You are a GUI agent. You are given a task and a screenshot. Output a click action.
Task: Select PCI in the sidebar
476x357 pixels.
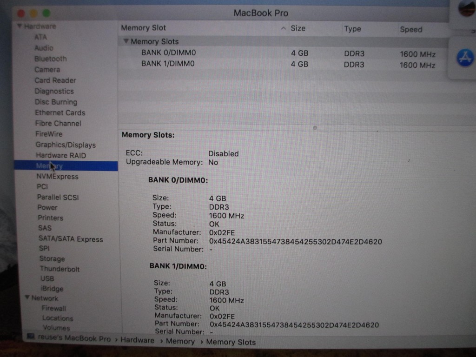42,186
